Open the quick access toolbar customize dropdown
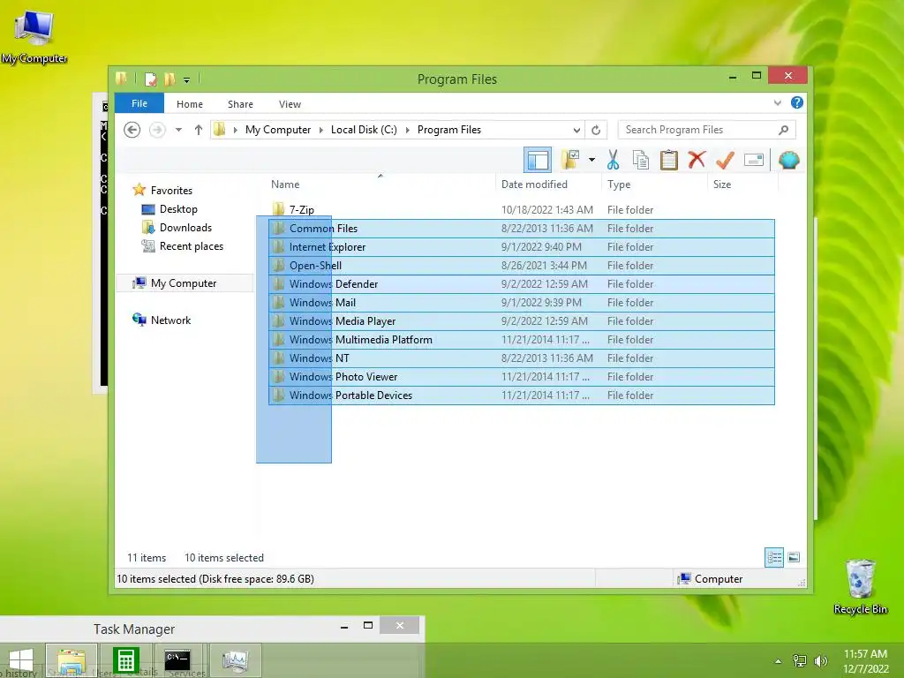The height and width of the screenshot is (678, 904). tap(187, 80)
